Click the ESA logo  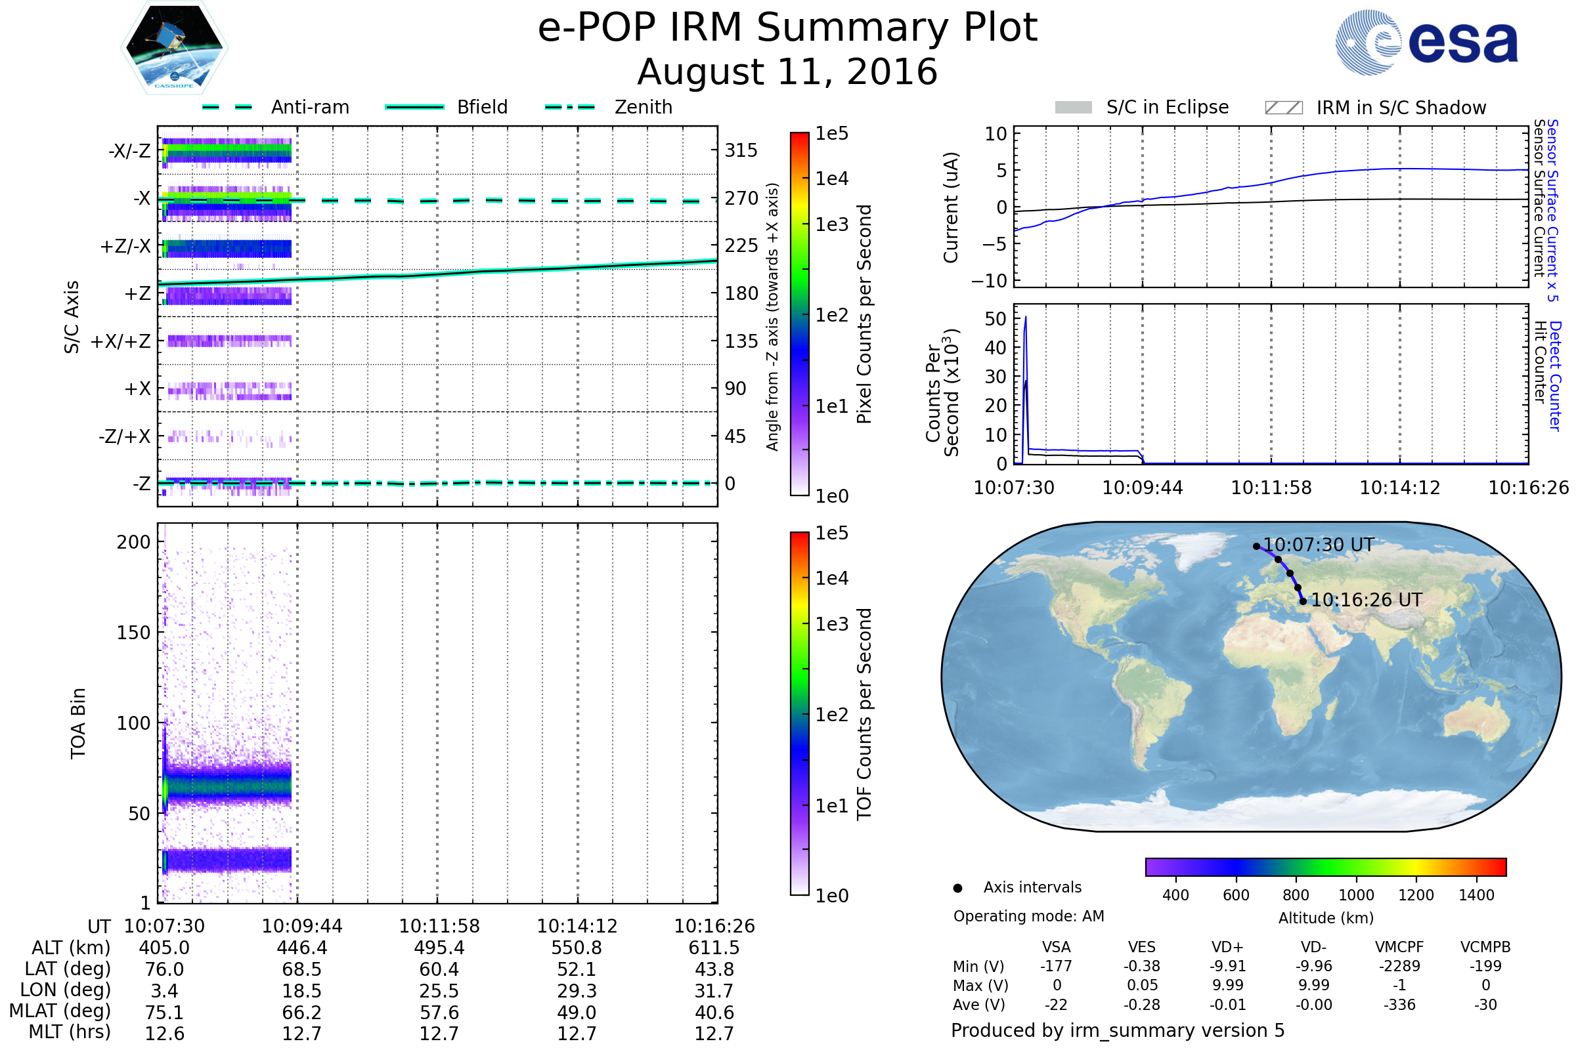coord(1427,41)
